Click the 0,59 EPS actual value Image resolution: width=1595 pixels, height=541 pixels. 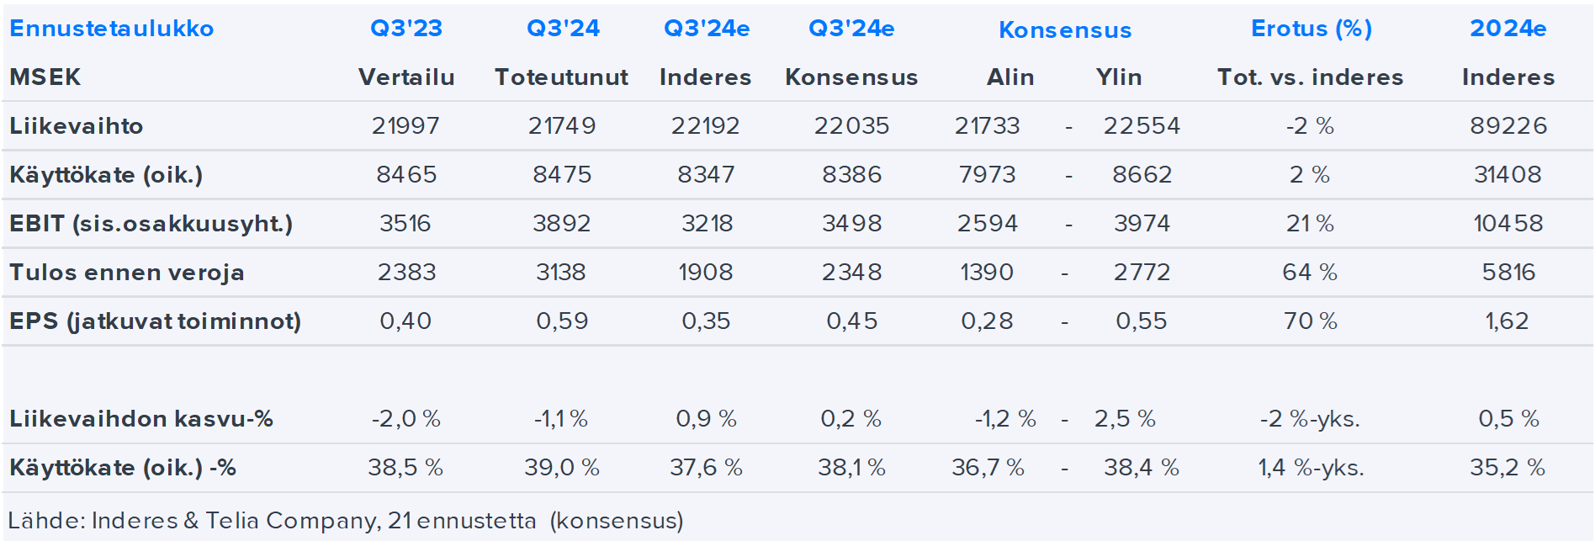(562, 321)
